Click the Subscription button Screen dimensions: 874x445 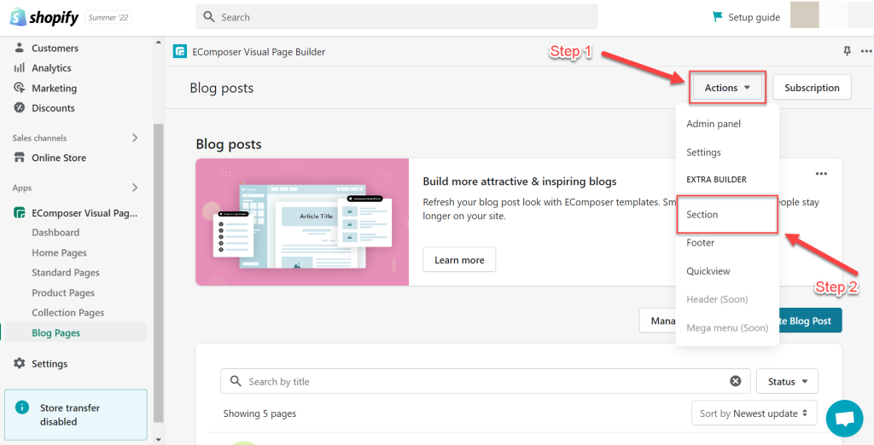pos(812,88)
